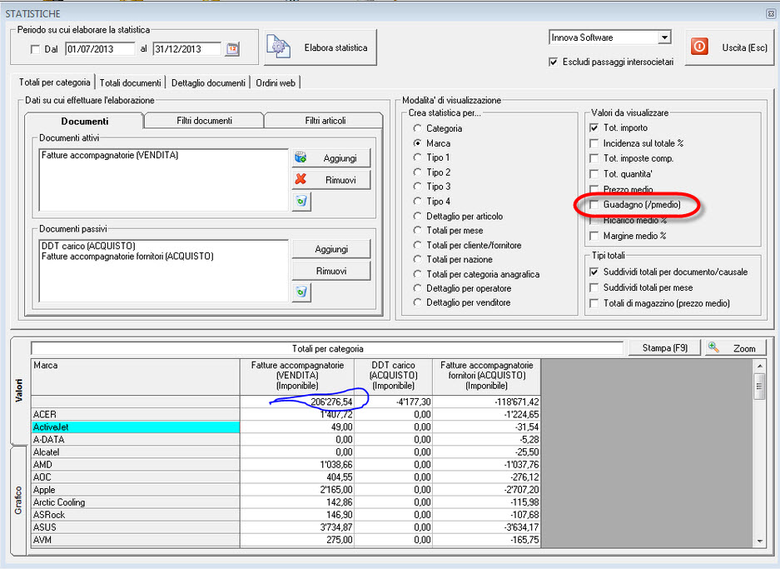The width and height of the screenshot is (780, 569).
Task: Click the Elabora statistica gear icon
Action: click(x=278, y=47)
